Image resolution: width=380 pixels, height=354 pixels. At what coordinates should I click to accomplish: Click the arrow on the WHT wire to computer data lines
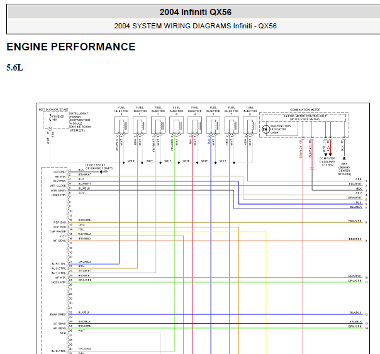coord(326,154)
